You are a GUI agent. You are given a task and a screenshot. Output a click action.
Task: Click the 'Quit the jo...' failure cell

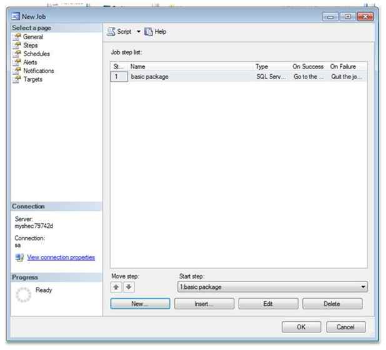347,77
